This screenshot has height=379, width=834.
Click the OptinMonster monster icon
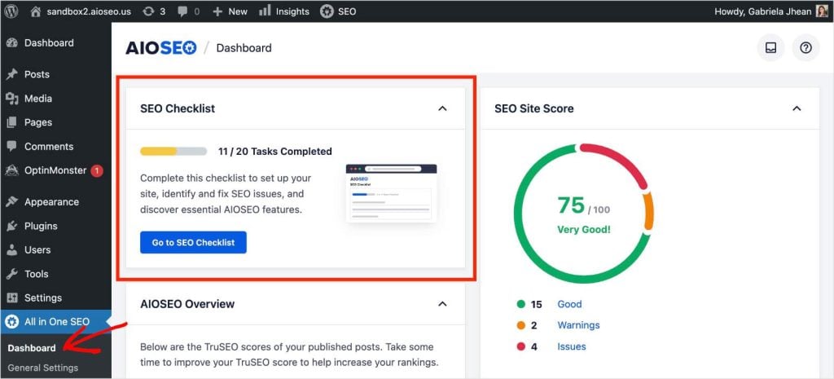click(x=12, y=170)
